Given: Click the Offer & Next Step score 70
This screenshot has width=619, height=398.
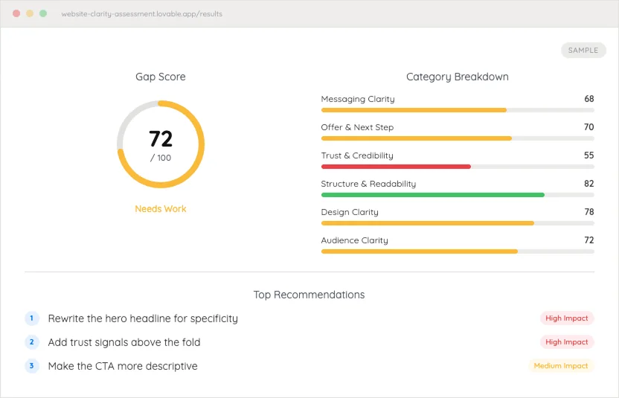Looking at the screenshot, I should [x=589, y=127].
